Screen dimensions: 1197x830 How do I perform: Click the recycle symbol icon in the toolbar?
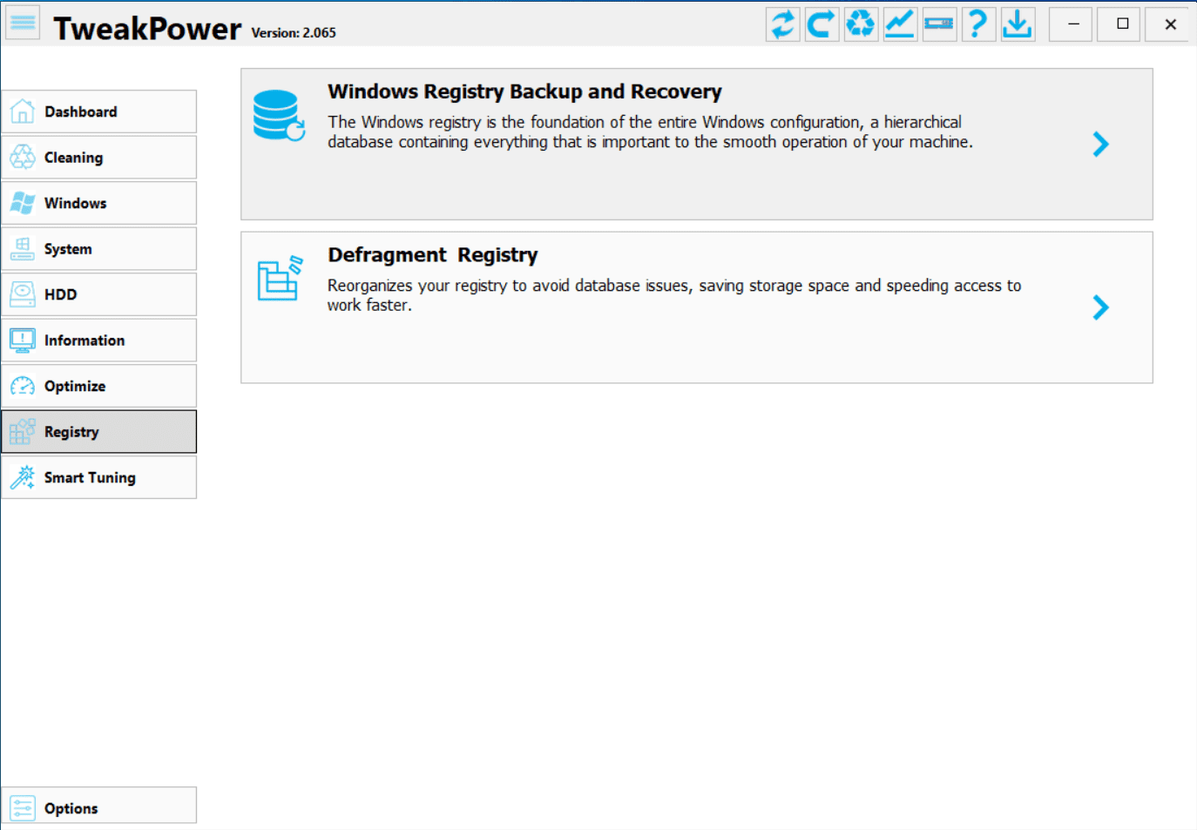pyautogui.click(x=861, y=24)
